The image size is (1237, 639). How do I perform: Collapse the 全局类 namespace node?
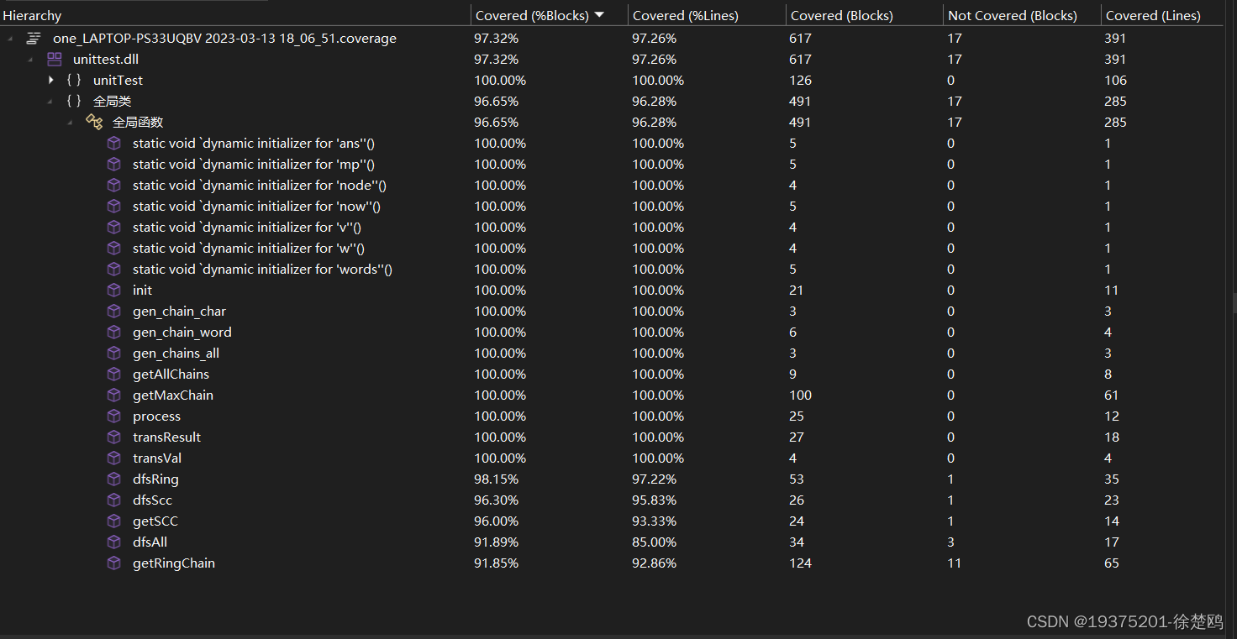tap(51, 102)
